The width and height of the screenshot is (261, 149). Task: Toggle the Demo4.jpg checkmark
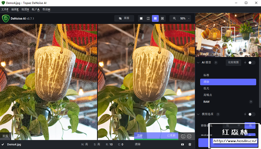click(x=3, y=144)
